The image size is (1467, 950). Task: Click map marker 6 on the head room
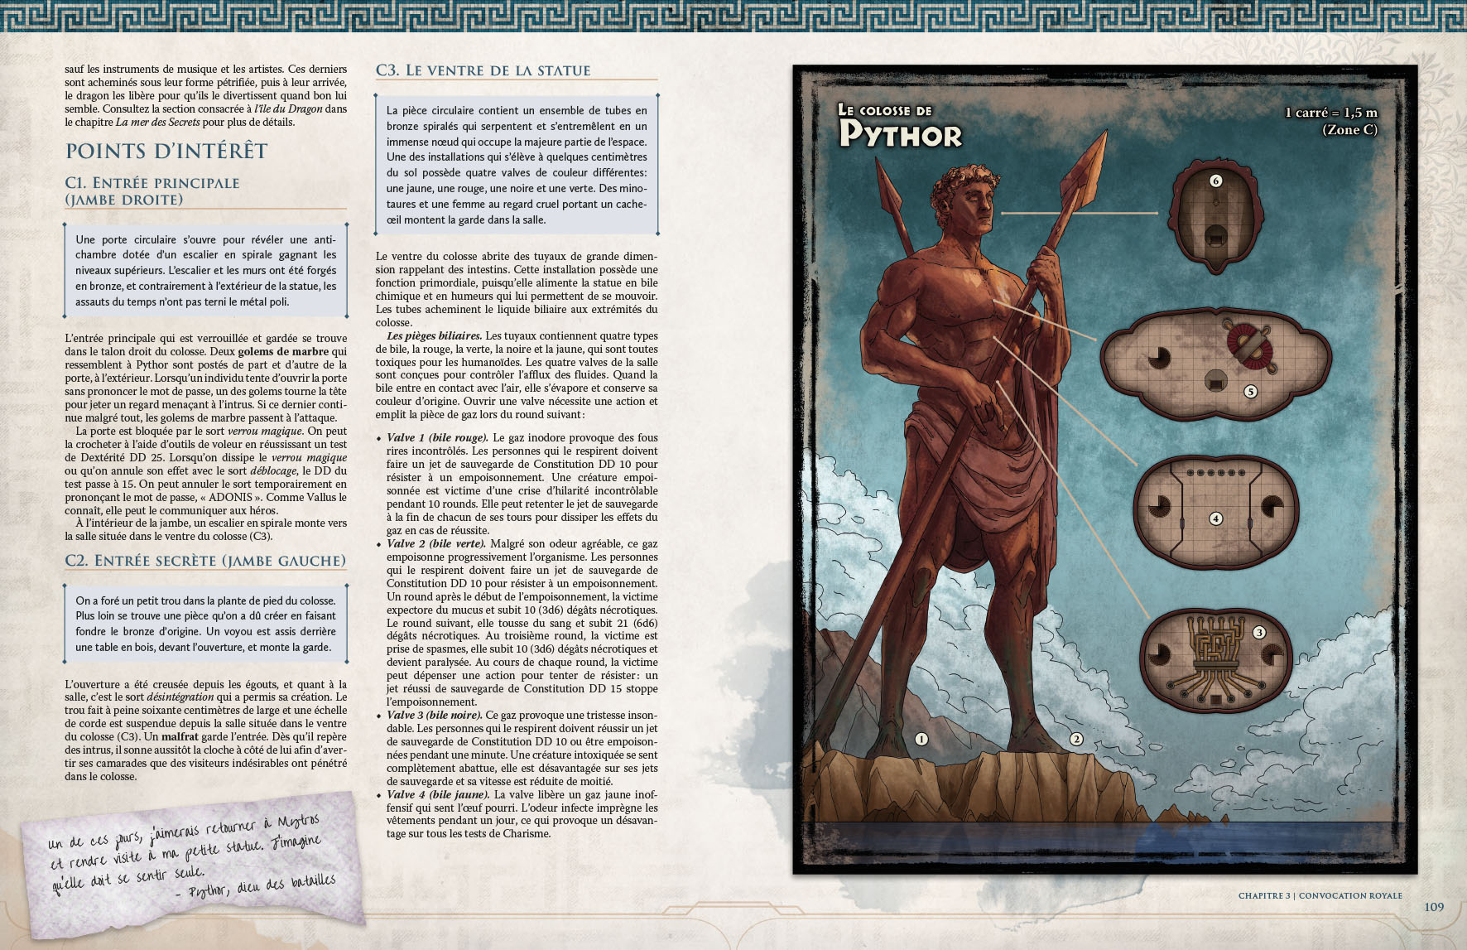[1215, 181]
